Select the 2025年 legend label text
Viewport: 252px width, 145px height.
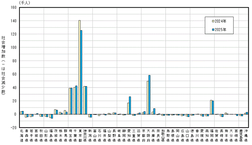[221, 29]
